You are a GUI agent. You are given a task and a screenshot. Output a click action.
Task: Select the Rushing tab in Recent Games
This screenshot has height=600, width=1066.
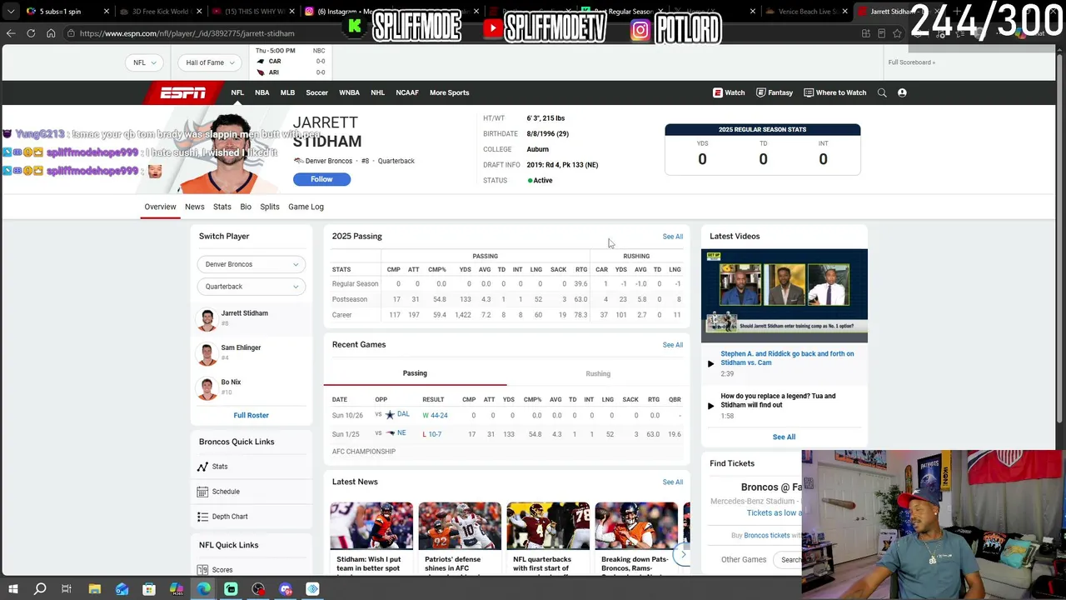598,373
